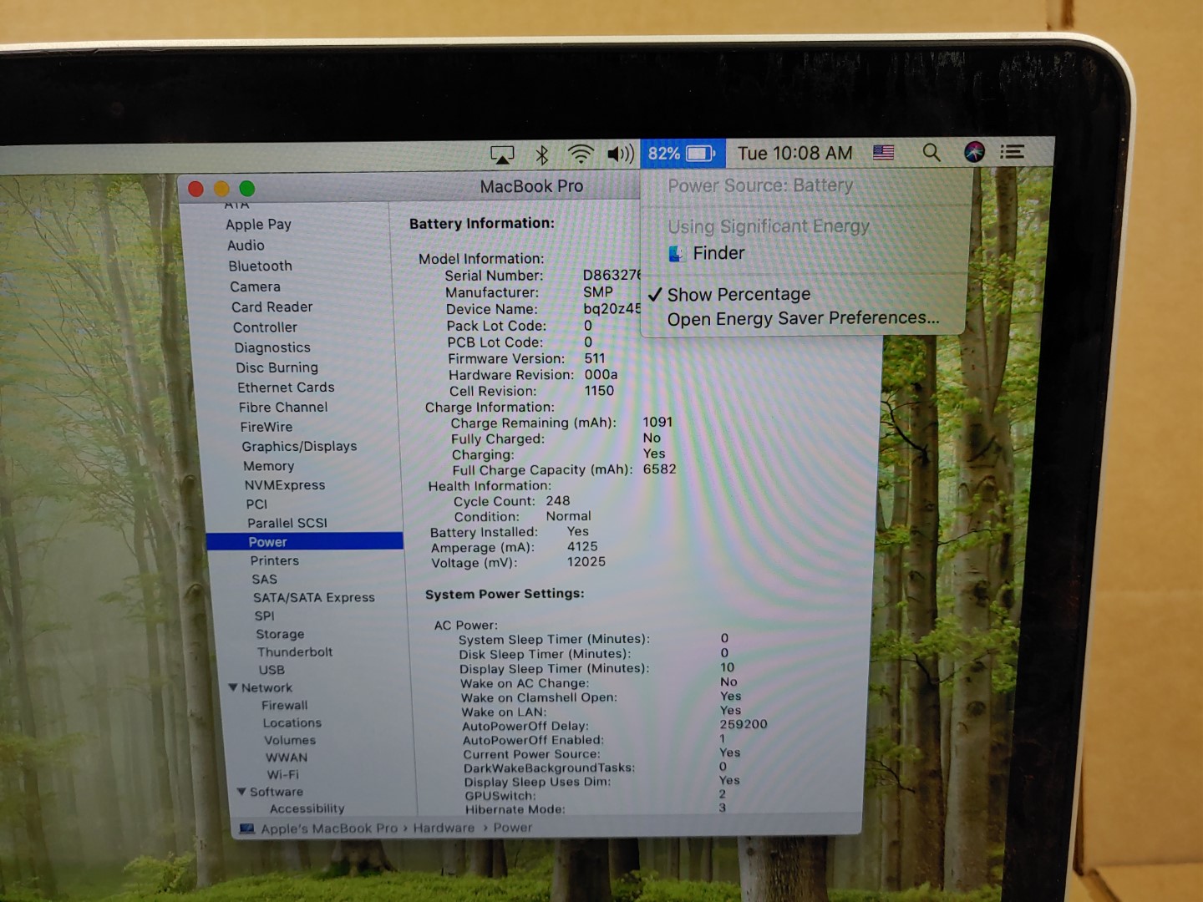
Task: Click the Amperage value 4125
Action: click(582, 547)
